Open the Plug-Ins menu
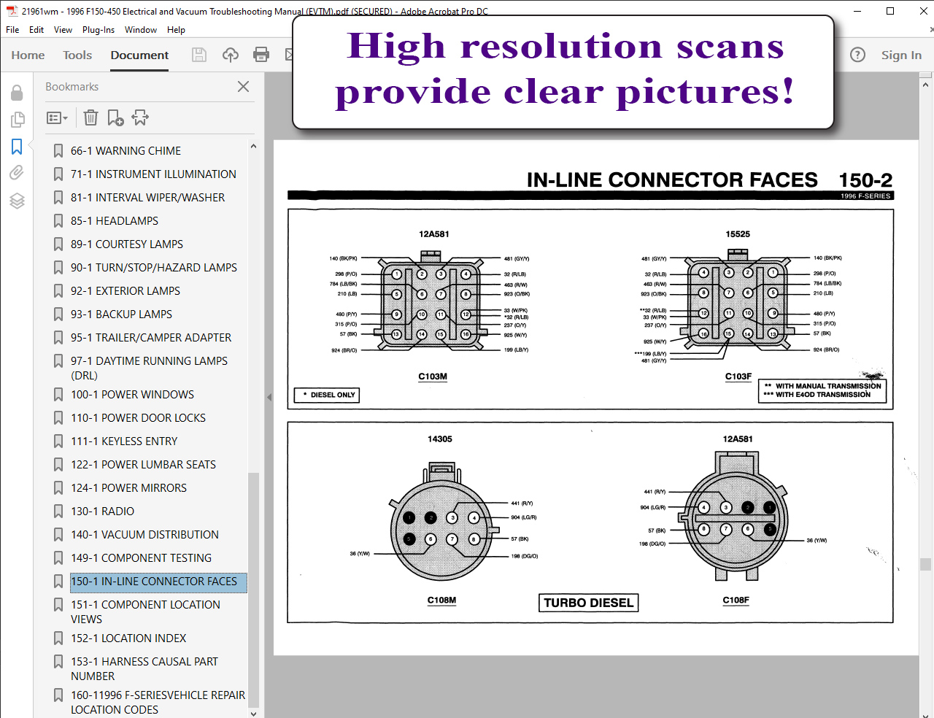 [x=99, y=30]
